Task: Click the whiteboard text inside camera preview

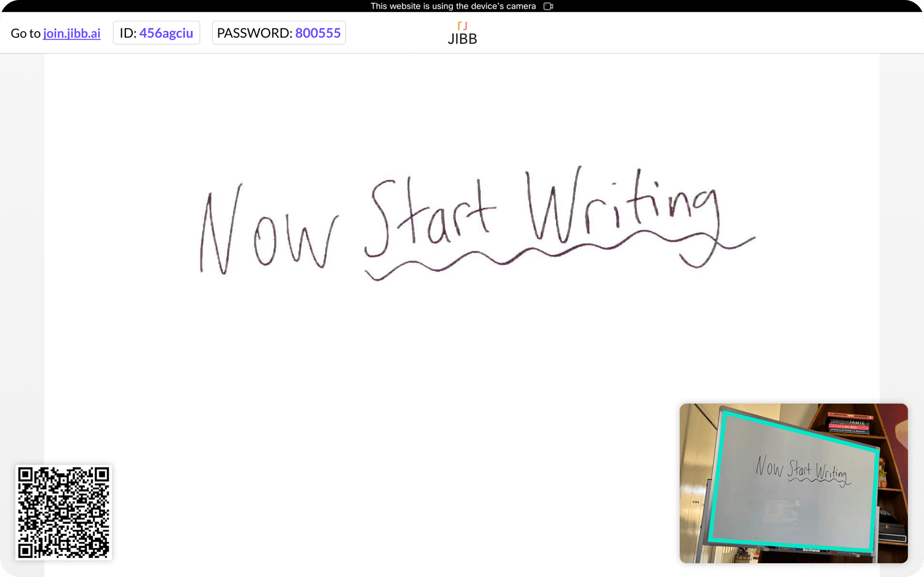Action: tap(801, 469)
